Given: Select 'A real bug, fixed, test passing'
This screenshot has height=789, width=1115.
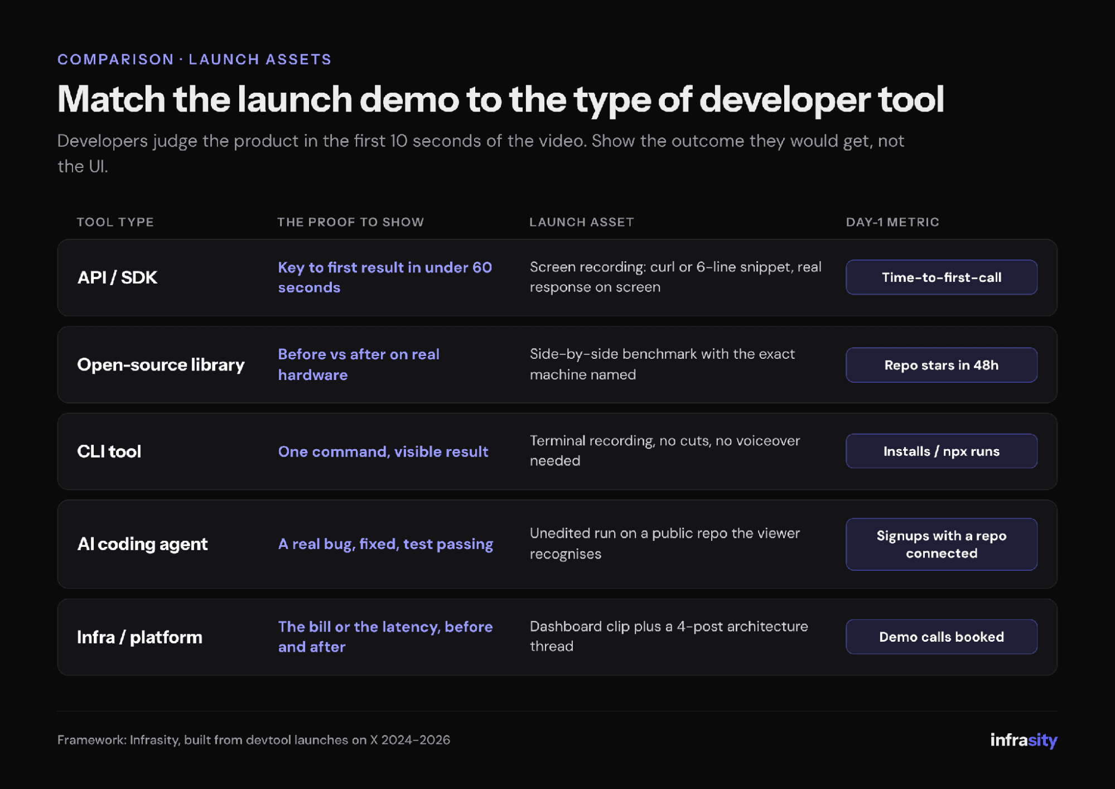Looking at the screenshot, I should tap(385, 544).
